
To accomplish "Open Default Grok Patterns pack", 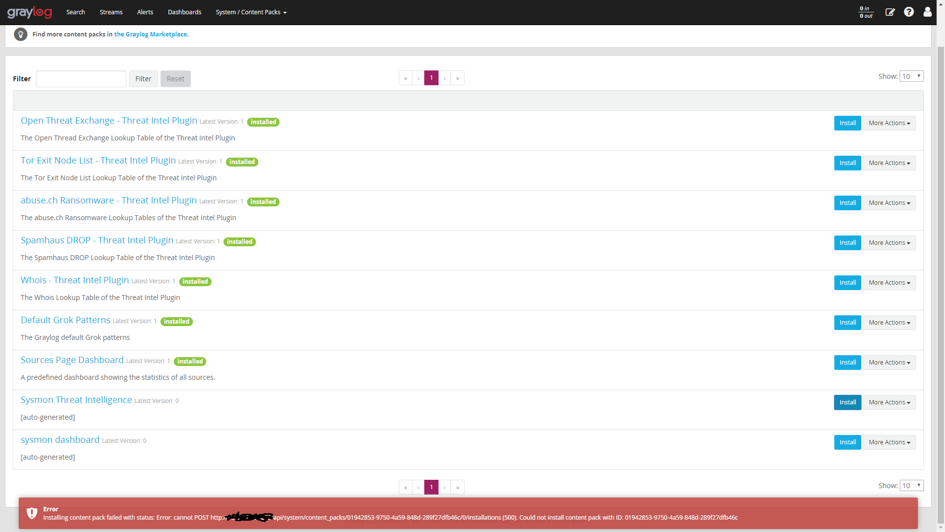I will [x=65, y=320].
